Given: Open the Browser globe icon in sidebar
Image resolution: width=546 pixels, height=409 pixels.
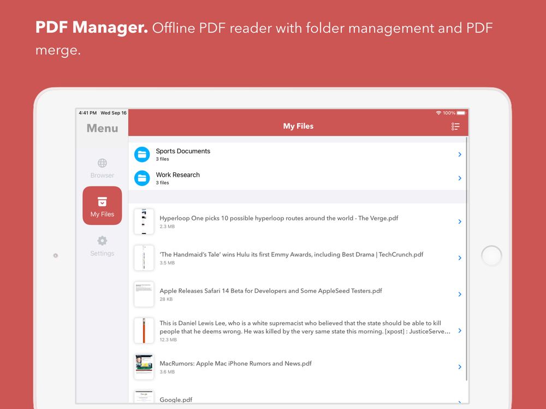Looking at the screenshot, I should pos(102,163).
